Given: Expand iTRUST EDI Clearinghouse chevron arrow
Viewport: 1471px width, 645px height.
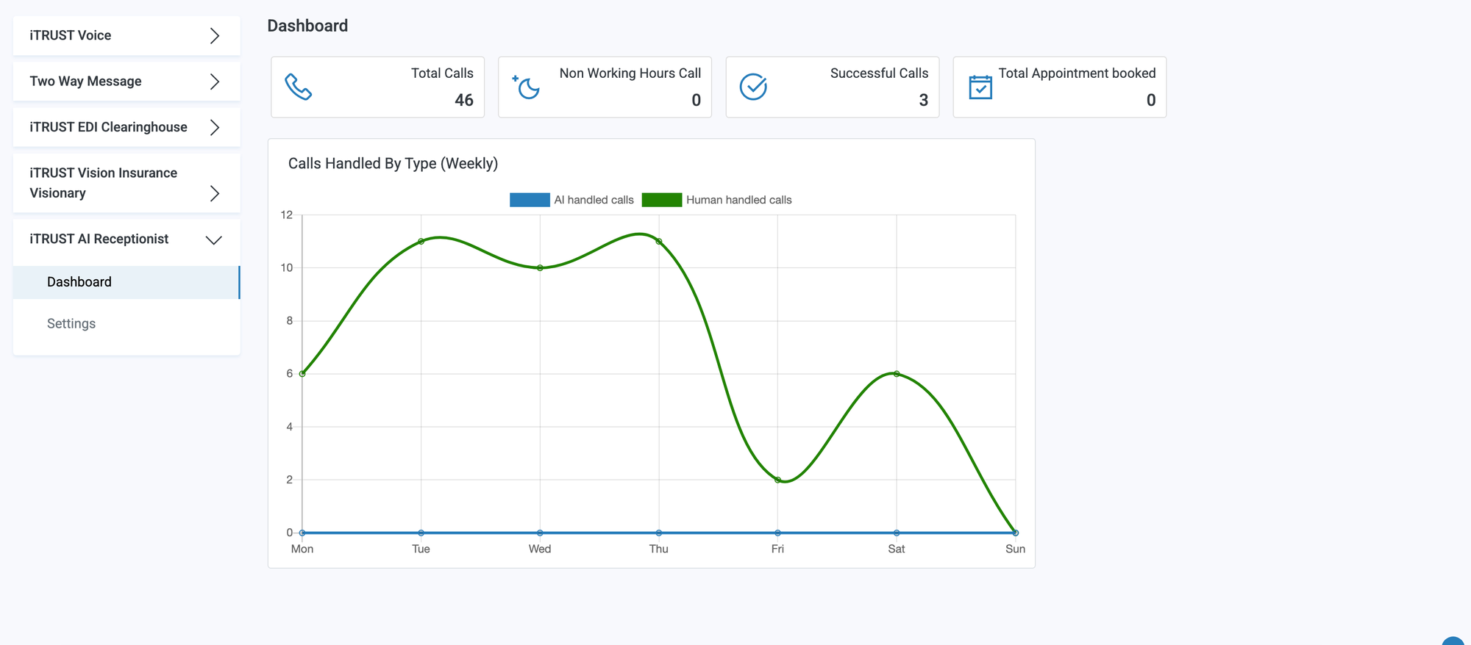Looking at the screenshot, I should pyautogui.click(x=214, y=127).
